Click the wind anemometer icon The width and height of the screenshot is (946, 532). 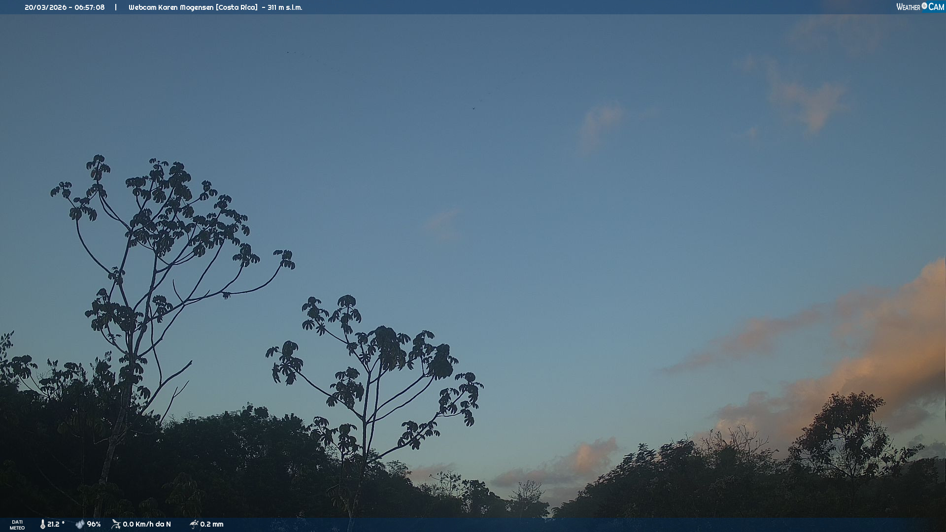(116, 524)
